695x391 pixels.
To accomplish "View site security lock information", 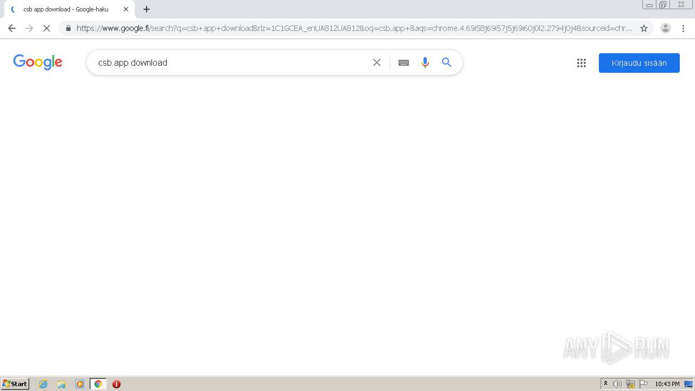I will coord(68,28).
